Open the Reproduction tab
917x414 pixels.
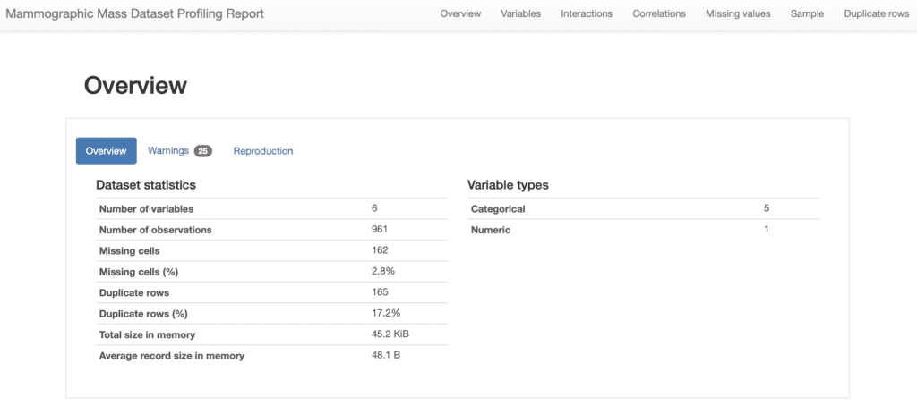(x=262, y=150)
